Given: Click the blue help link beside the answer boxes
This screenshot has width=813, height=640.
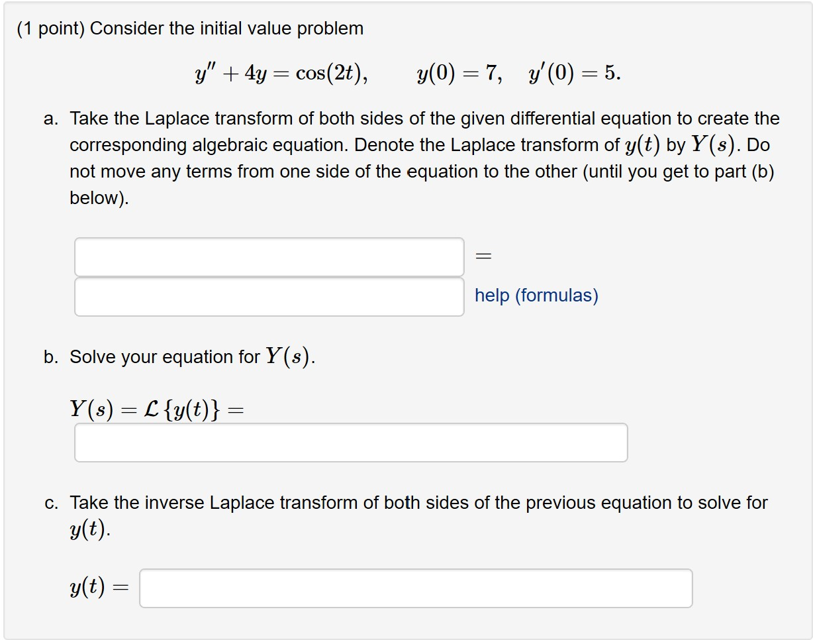Looking at the screenshot, I should click(x=536, y=295).
